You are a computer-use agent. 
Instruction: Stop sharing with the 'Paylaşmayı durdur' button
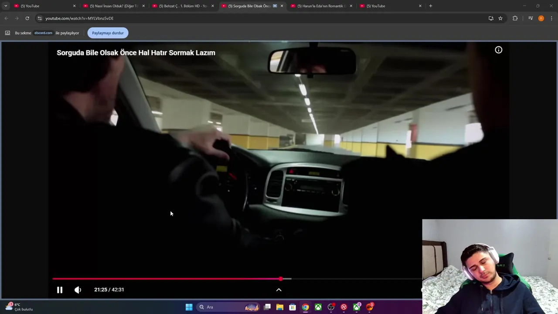(108, 33)
